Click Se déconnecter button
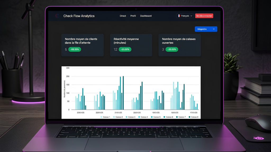This screenshot has height=152, width=271. pos(204,16)
